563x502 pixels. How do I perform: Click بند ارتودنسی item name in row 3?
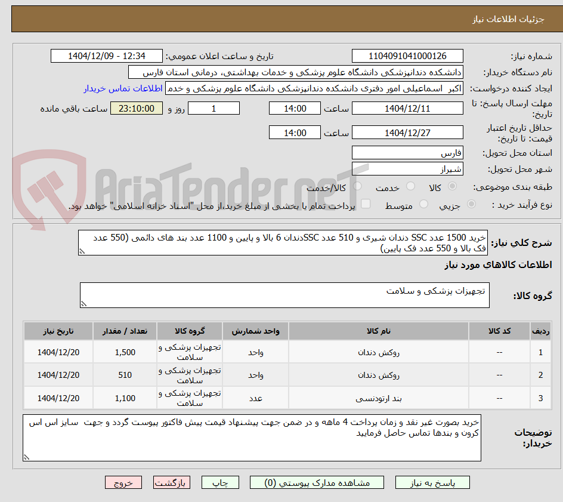coord(379,398)
